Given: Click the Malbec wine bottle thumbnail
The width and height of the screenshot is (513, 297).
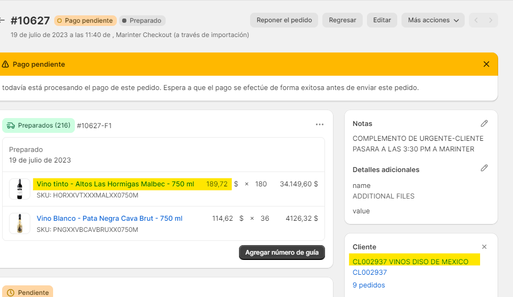Looking at the screenshot, I should click(x=20, y=189).
